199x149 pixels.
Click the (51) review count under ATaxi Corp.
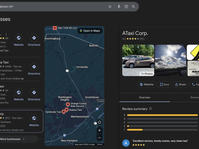142,39
